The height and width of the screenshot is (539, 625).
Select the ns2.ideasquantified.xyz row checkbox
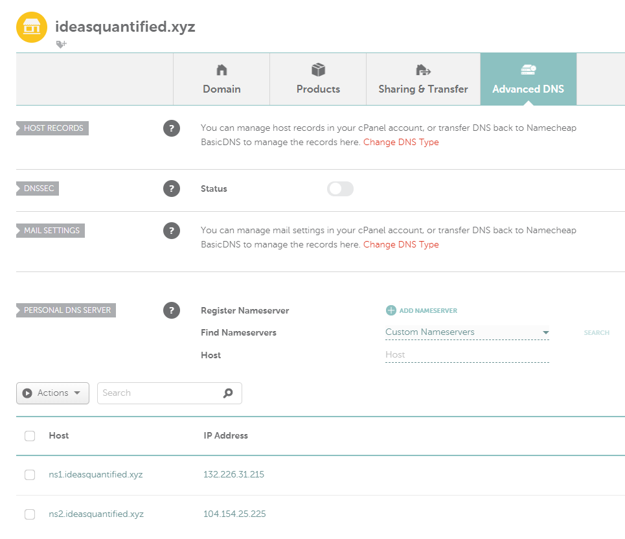(30, 514)
